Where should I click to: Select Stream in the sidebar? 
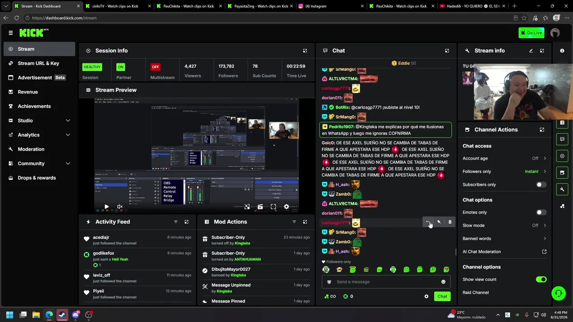click(x=39, y=49)
